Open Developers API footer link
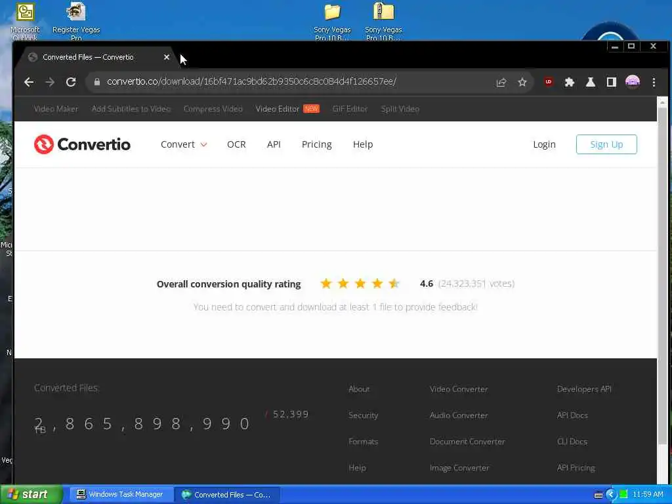This screenshot has height=504, width=672. (x=584, y=389)
